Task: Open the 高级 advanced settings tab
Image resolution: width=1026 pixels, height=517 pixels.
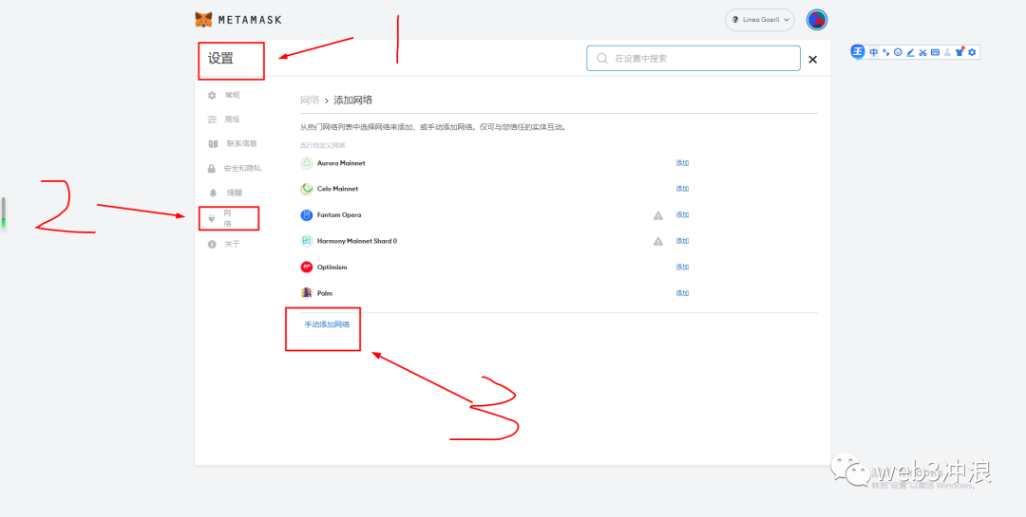Action: tap(224, 120)
